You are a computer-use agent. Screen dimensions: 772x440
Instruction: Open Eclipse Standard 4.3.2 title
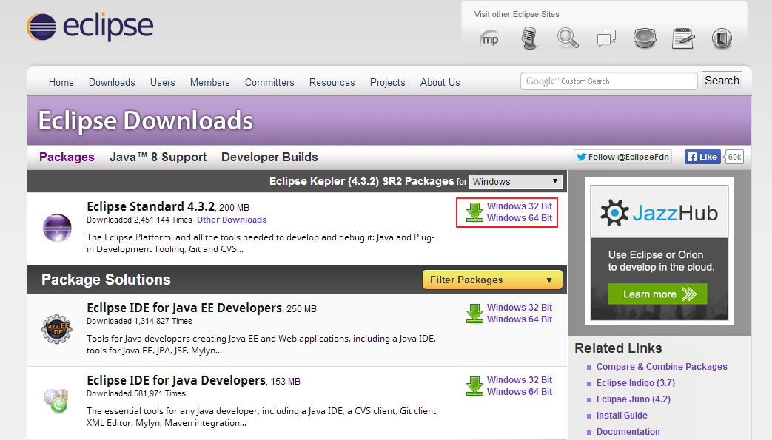[x=151, y=207]
